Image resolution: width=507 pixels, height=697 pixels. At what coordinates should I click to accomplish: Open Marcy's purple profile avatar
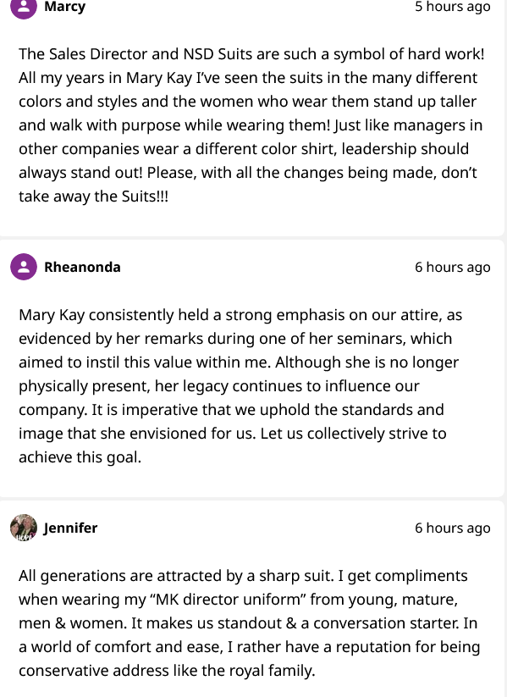pos(24,7)
